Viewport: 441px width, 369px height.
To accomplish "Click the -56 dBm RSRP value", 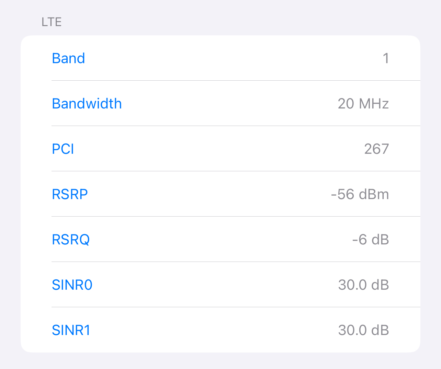I will point(360,194).
